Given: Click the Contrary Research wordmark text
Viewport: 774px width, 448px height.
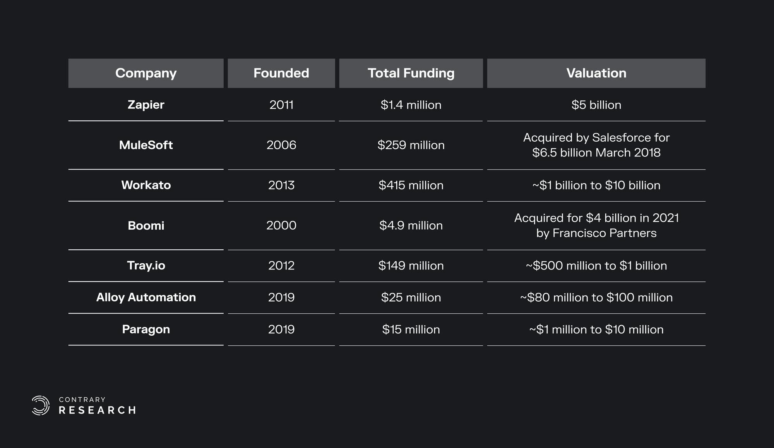Looking at the screenshot, I should [x=97, y=405].
